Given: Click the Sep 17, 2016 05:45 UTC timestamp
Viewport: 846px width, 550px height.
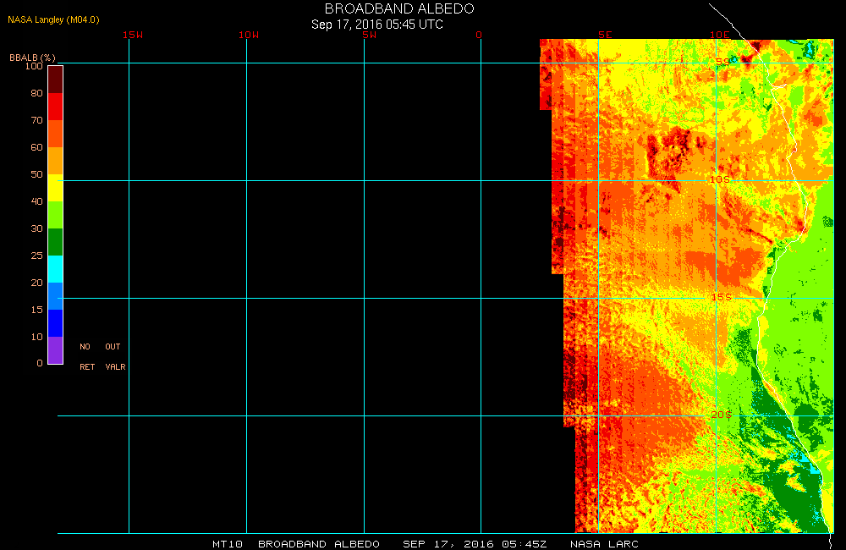Looking at the screenshot, I should pyautogui.click(x=377, y=25).
